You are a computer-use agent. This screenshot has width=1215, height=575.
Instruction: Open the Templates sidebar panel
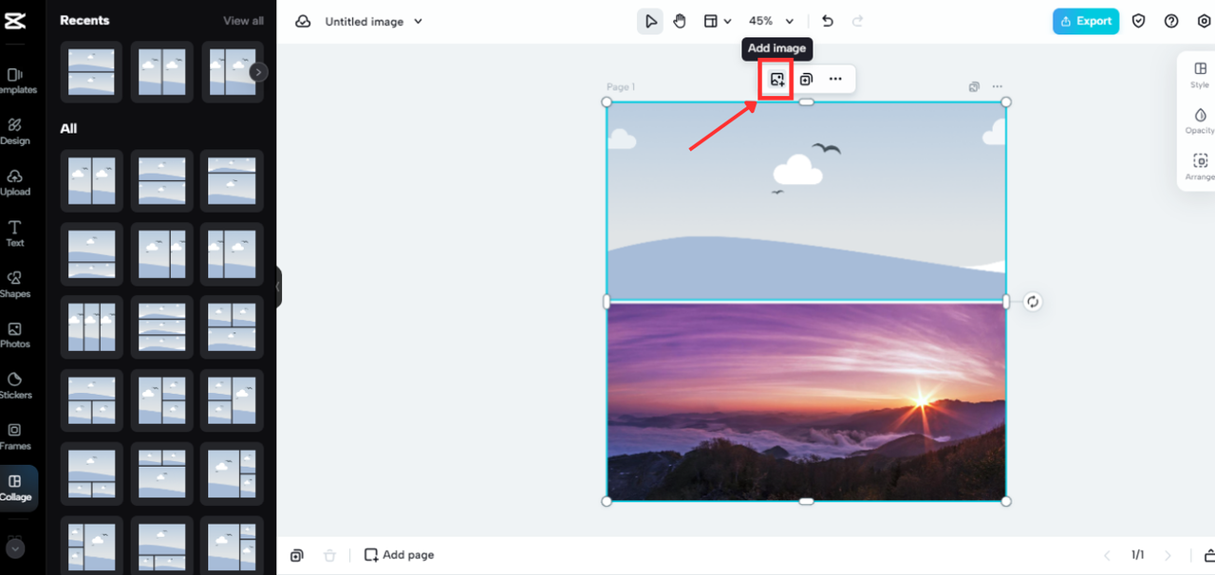click(15, 81)
